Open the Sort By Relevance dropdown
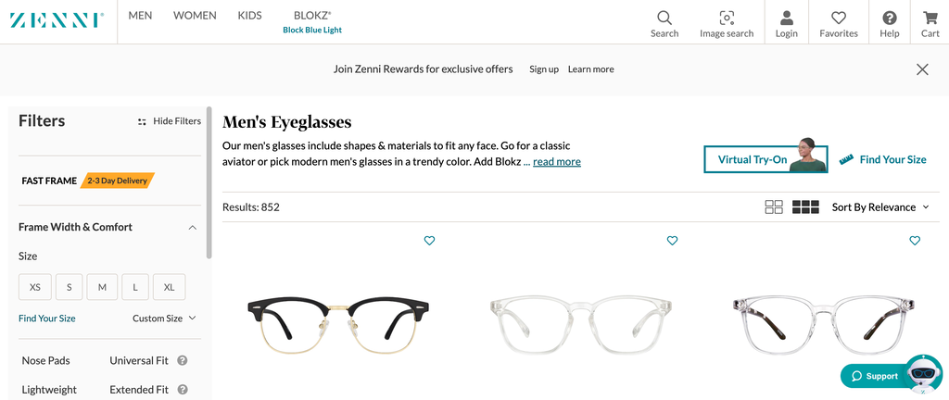 879,207
